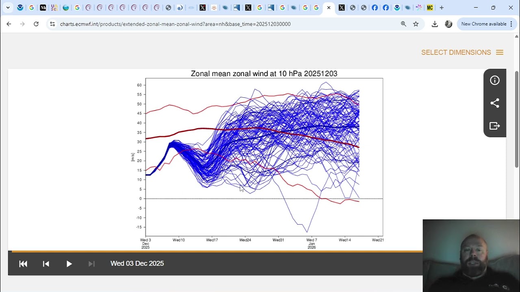Click the share chart icon
Image resolution: width=520 pixels, height=292 pixels.
click(x=495, y=103)
